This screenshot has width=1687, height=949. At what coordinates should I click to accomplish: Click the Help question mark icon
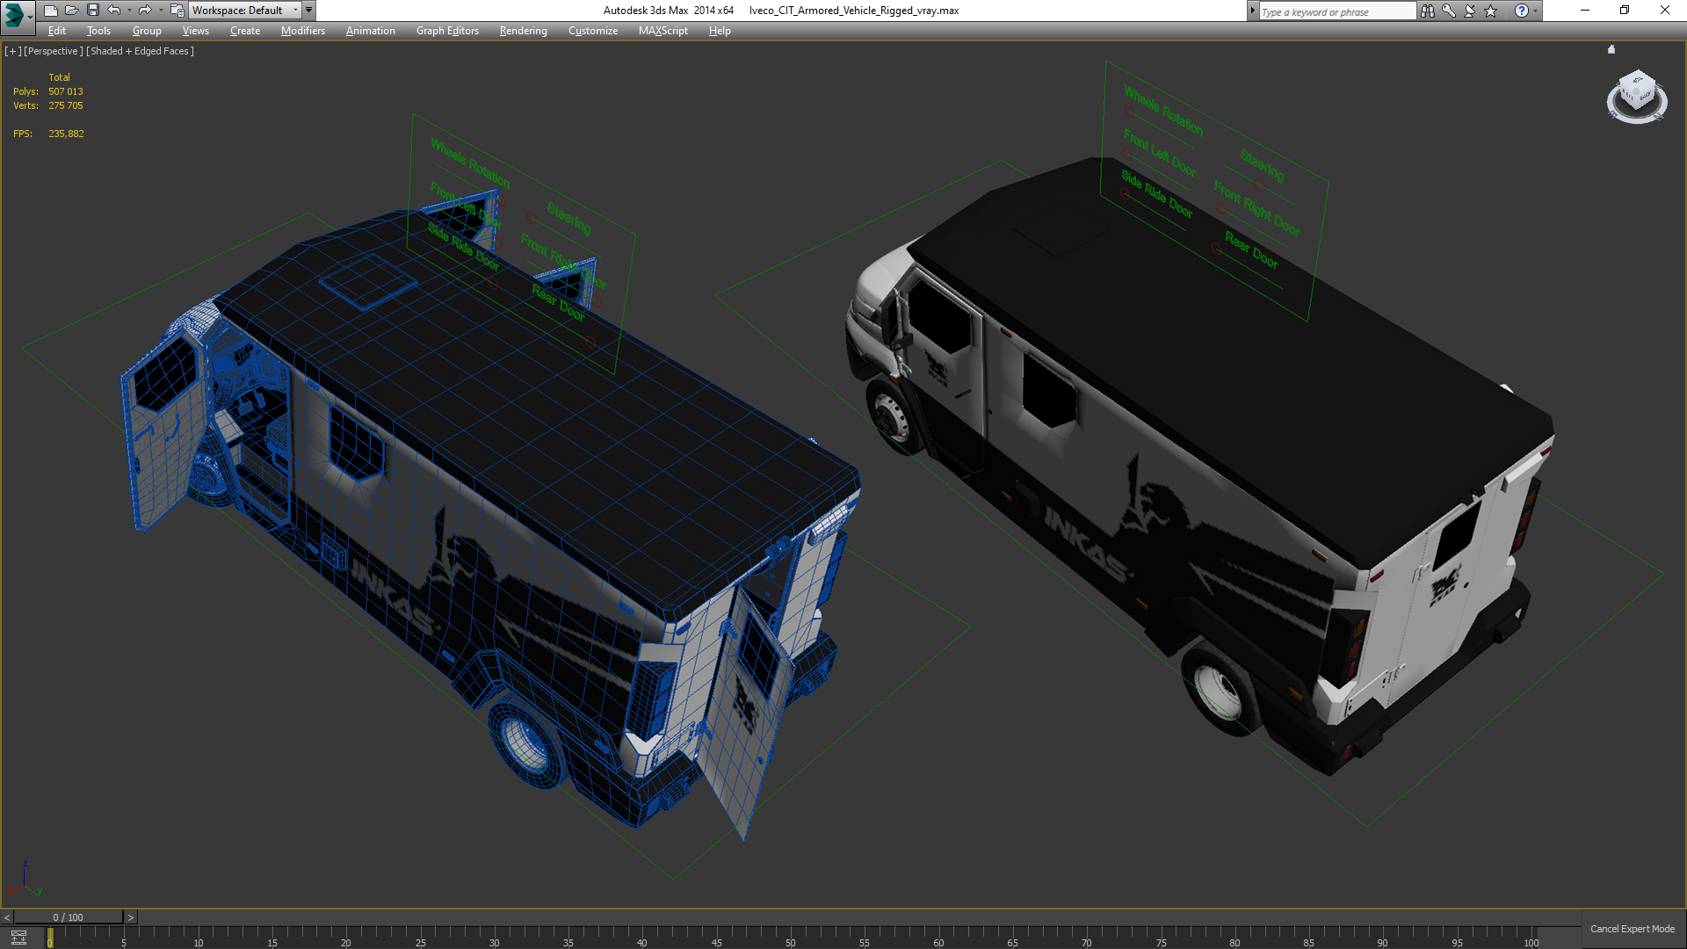(x=1522, y=11)
